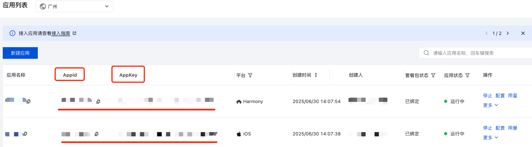The height and width of the screenshot is (147, 532).
Task: Open 配置 for the iOS app
Action: pos(500,128)
